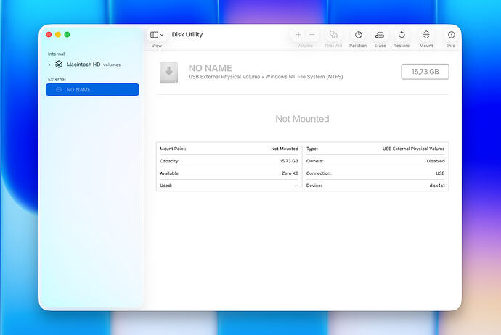Zoom the window with green button
Screen dimensions: 501x335
67,35
